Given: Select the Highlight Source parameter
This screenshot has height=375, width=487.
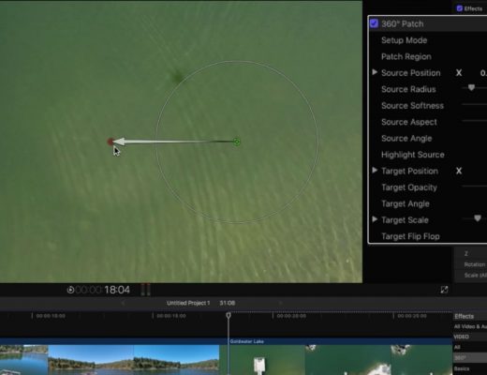Looking at the screenshot, I should (x=413, y=155).
